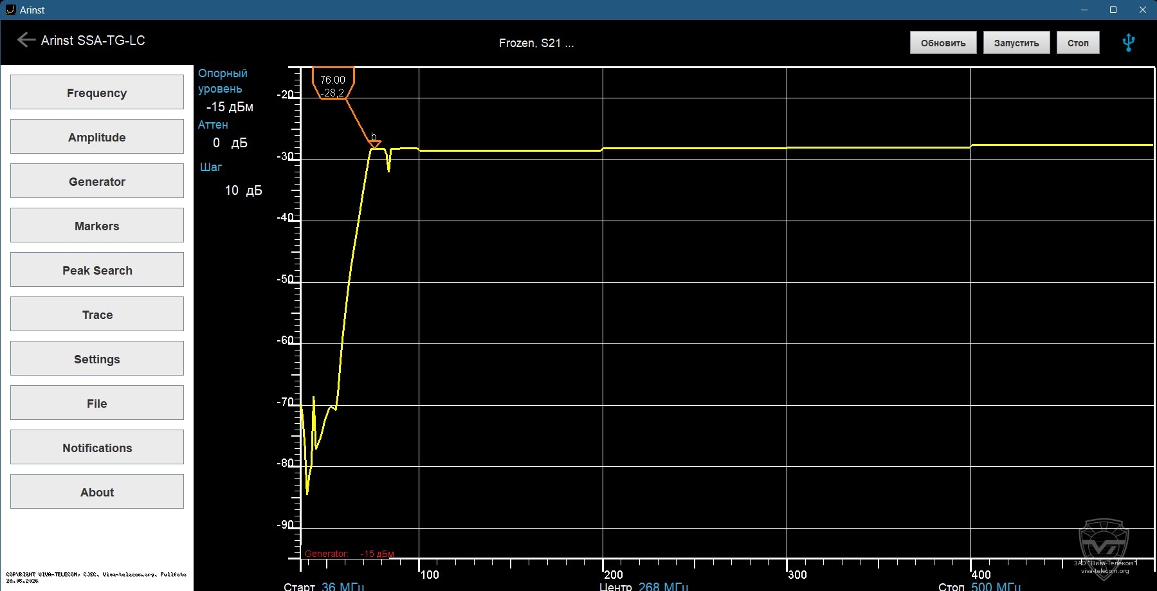Click the Обновить button
Viewport: 1157px width, 591px height.
pyautogui.click(x=943, y=42)
